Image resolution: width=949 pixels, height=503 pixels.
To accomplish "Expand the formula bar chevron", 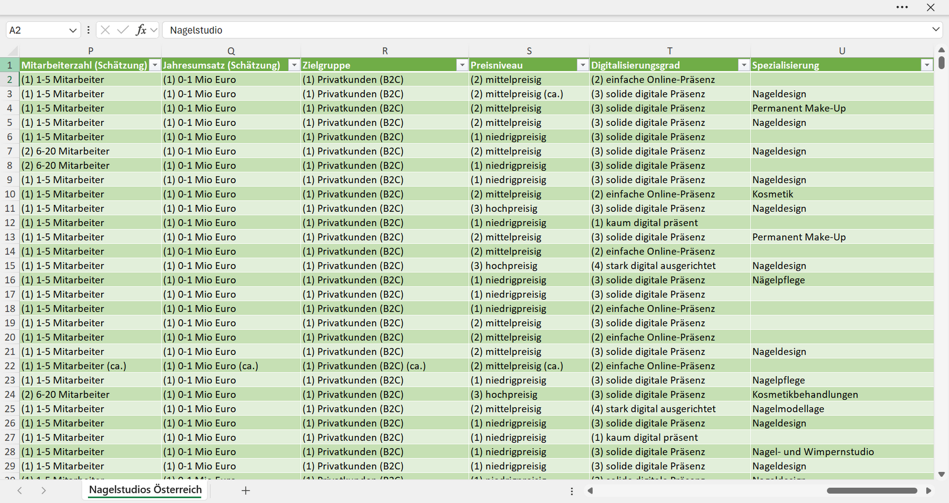I will 936,29.
